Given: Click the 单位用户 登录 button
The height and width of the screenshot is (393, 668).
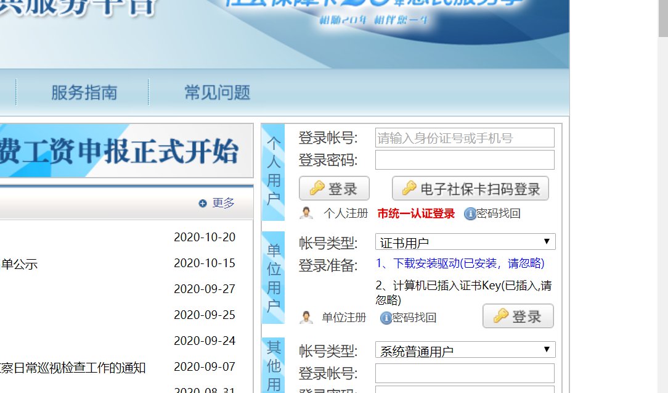Looking at the screenshot, I should pyautogui.click(x=518, y=316).
